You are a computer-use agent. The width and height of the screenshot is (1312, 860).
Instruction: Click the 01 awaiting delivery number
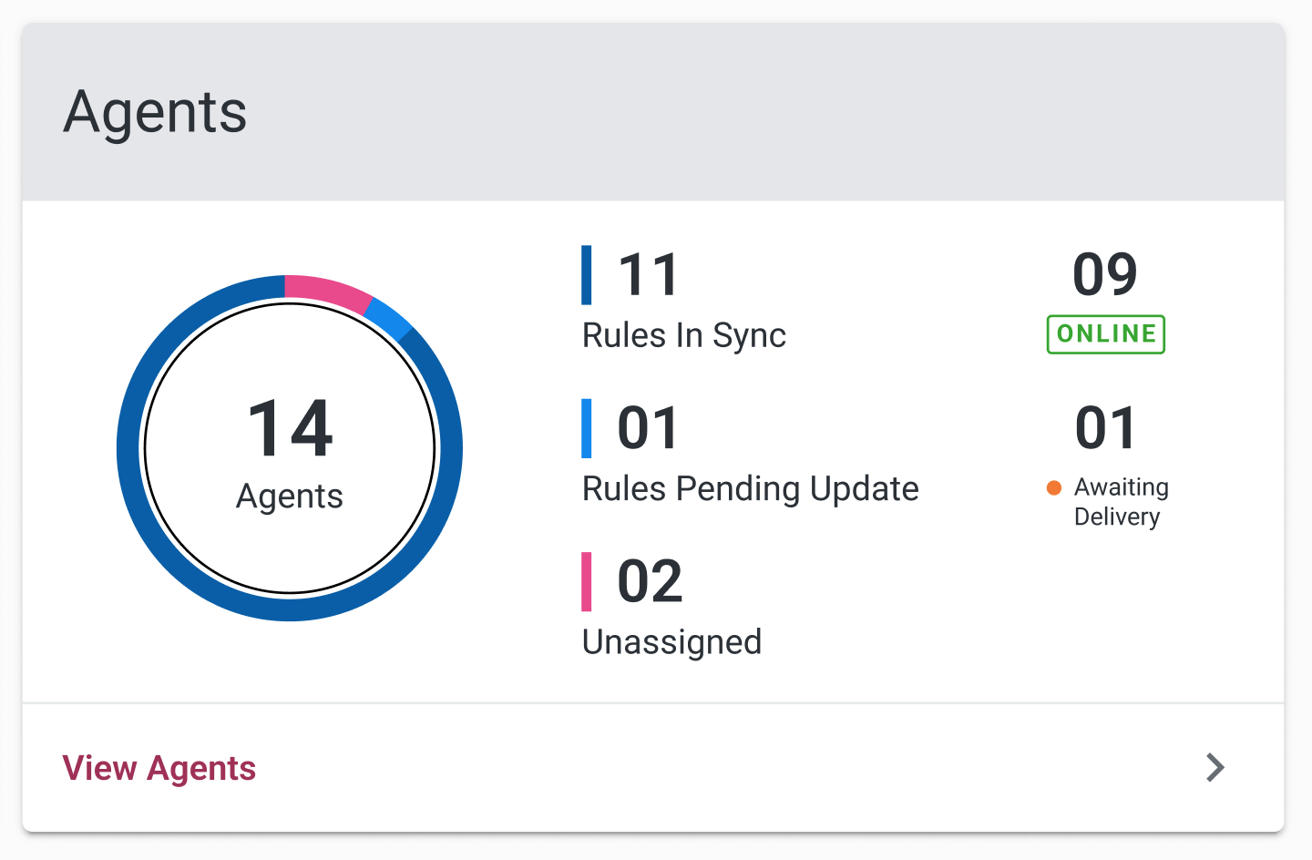[1105, 427]
